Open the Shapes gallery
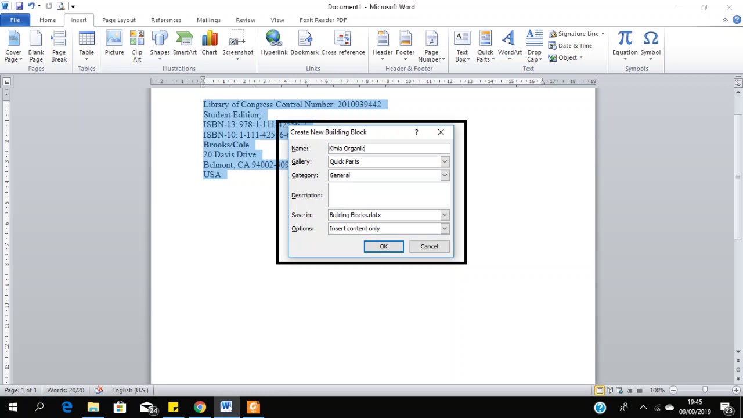 (160, 46)
